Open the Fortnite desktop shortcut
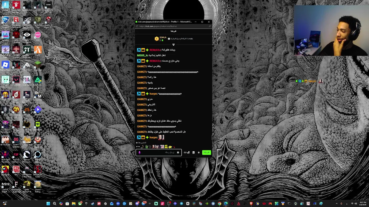 coord(5,6)
